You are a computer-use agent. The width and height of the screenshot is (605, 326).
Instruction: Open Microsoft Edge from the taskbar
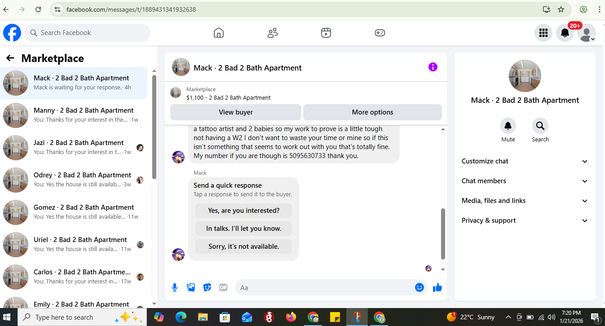181,317
